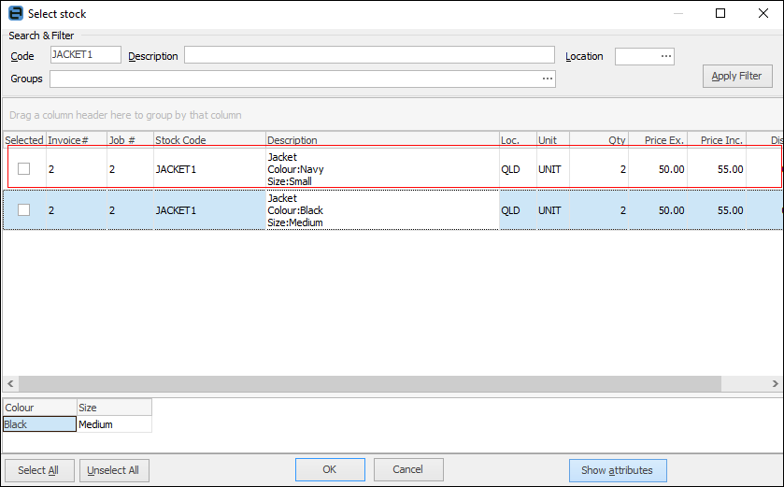784x487 pixels.
Task: Click the Size attribute column header
Action: point(114,408)
